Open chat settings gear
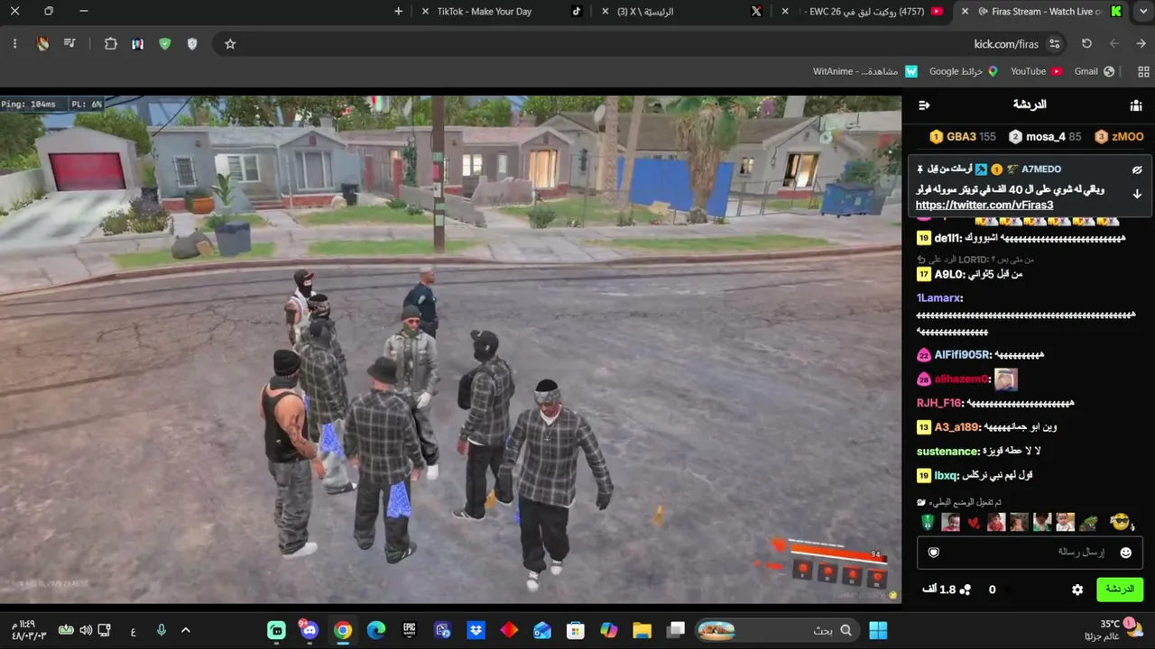This screenshot has height=649, width=1155. (x=1077, y=590)
